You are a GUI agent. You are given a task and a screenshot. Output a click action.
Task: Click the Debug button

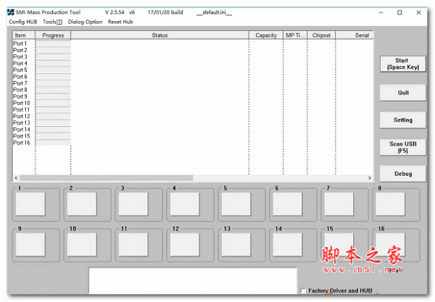pos(403,174)
